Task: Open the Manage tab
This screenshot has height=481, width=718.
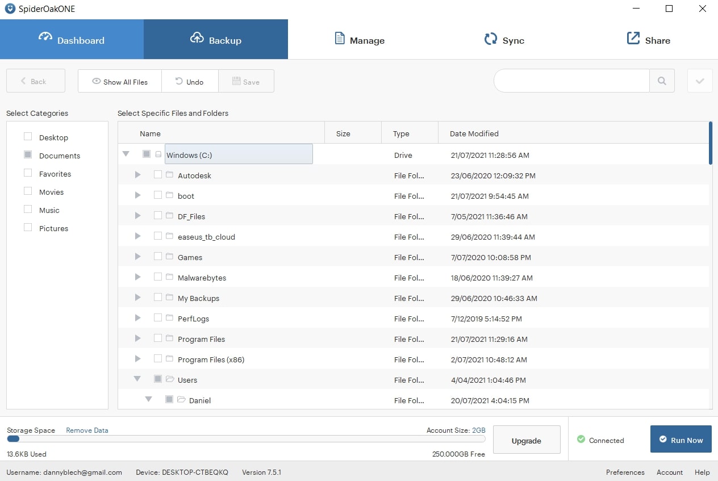Action: [359, 39]
